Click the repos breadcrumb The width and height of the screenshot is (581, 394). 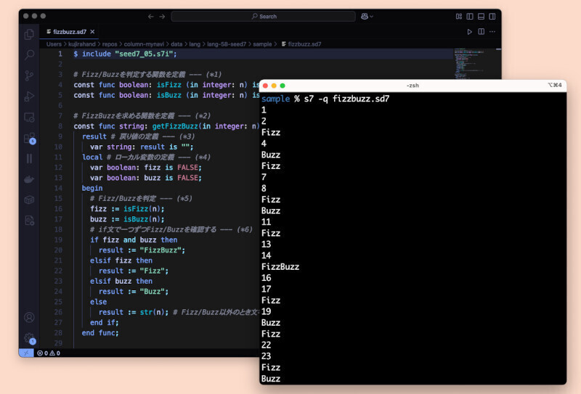(110, 44)
